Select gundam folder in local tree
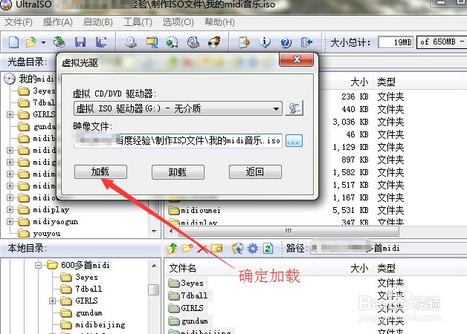467x334 pixels. click(x=88, y=313)
